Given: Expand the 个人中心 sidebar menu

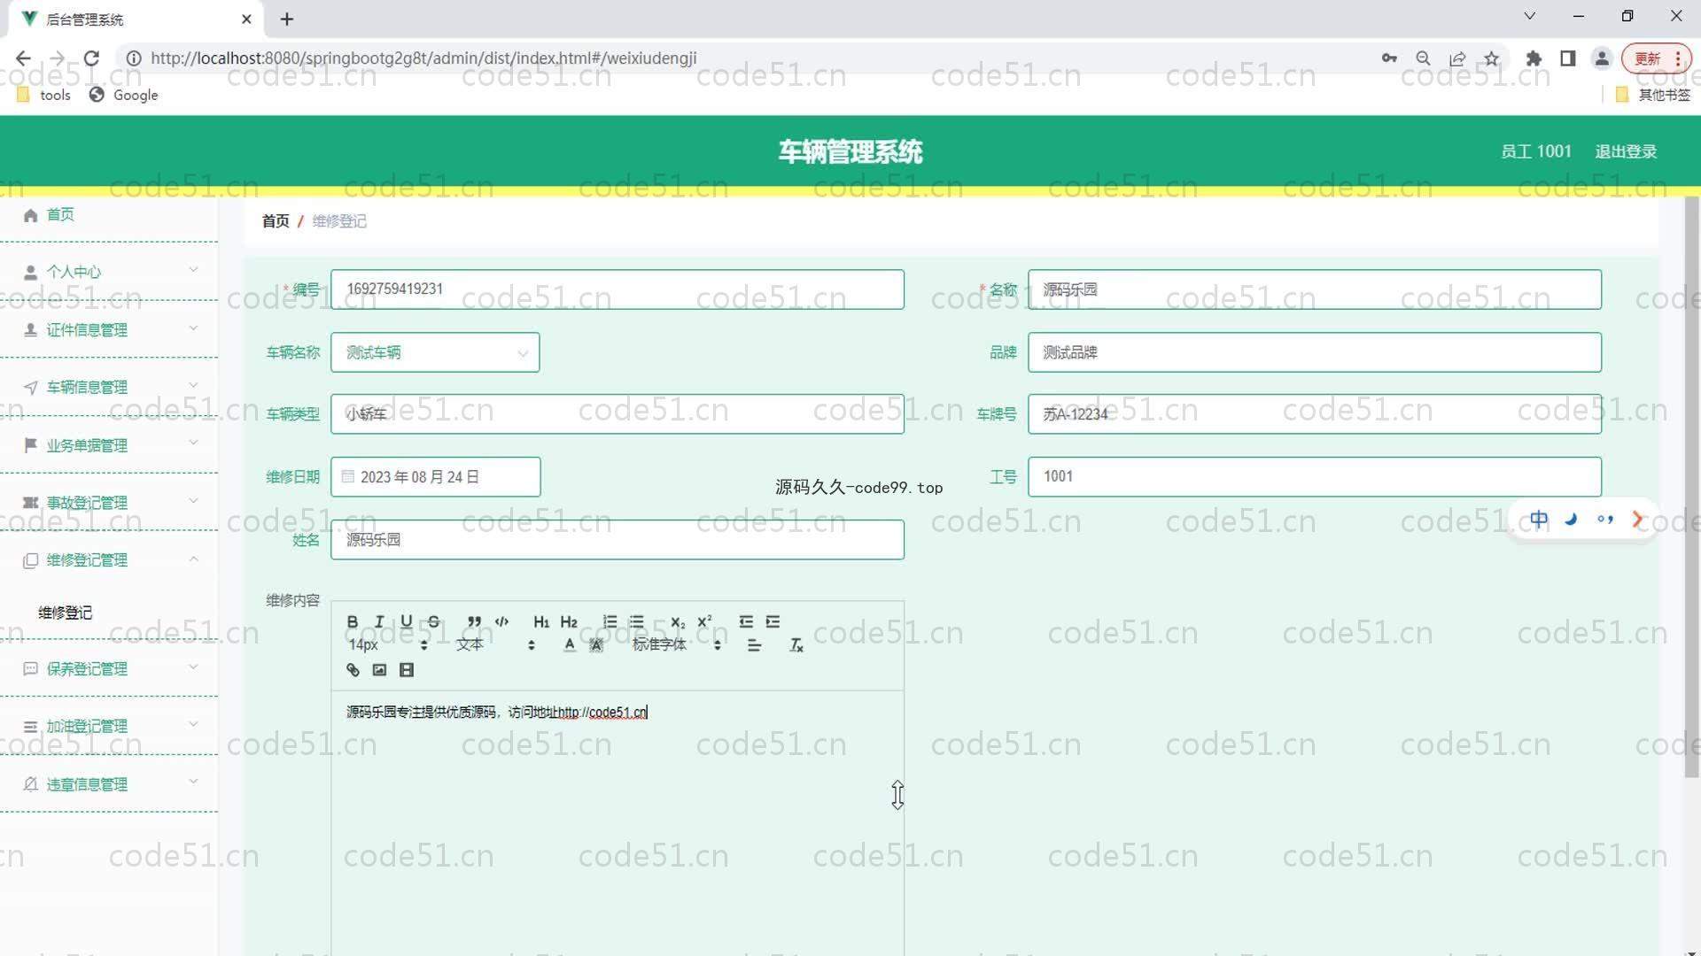Looking at the screenshot, I should pos(109,272).
